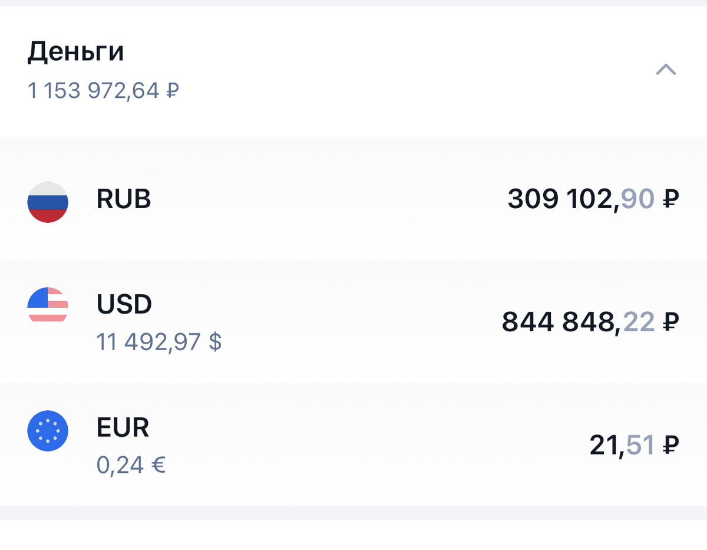
Task: Tap the 0,24 € euro amount
Action: [x=131, y=465]
